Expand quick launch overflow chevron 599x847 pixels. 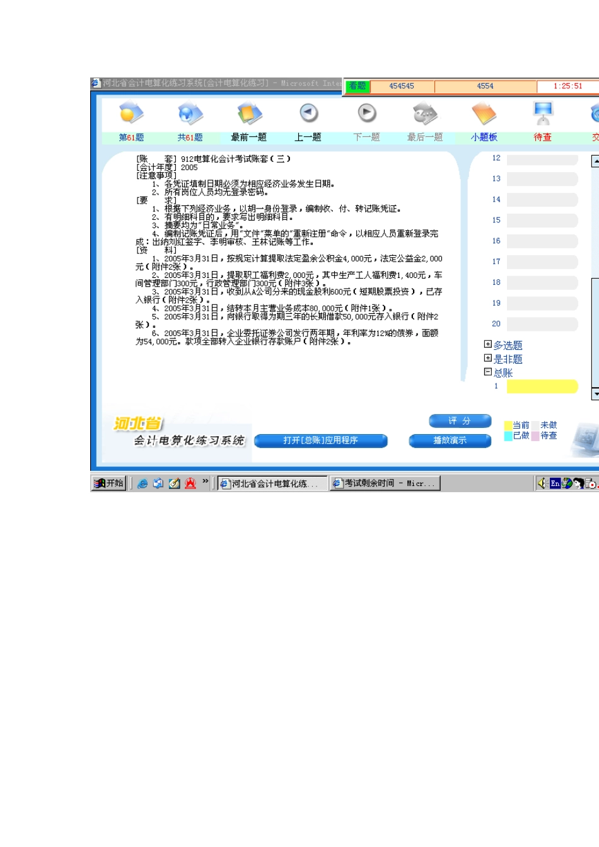[206, 481]
